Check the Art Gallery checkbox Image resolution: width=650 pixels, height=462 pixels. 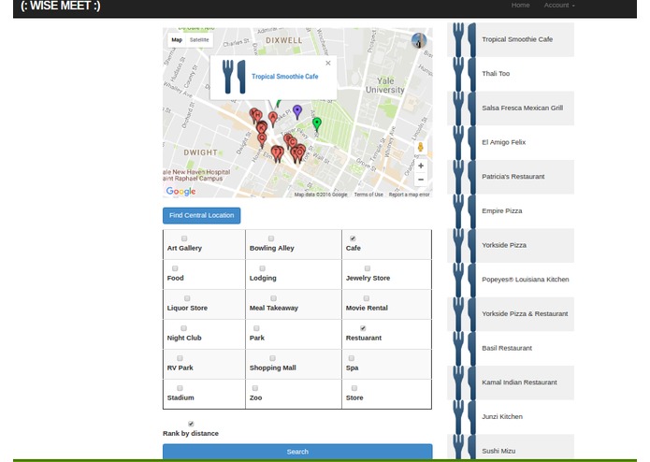pyautogui.click(x=184, y=238)
